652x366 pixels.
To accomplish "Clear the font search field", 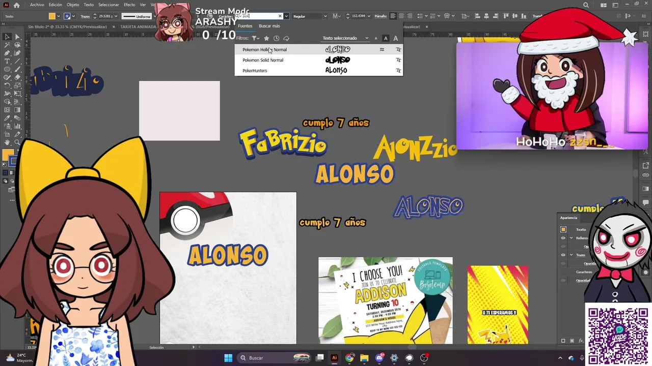I will point(280,16).
